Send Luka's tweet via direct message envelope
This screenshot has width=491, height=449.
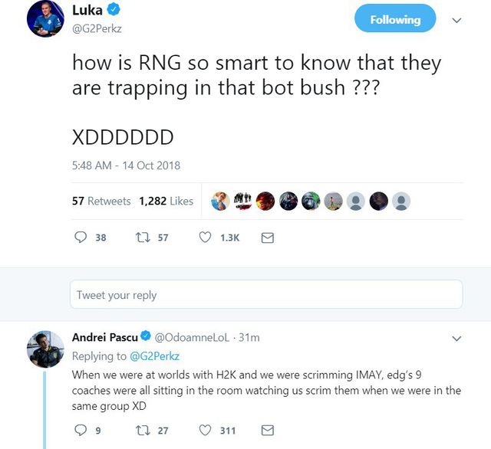pyautogui.click(x=268, y=238)
